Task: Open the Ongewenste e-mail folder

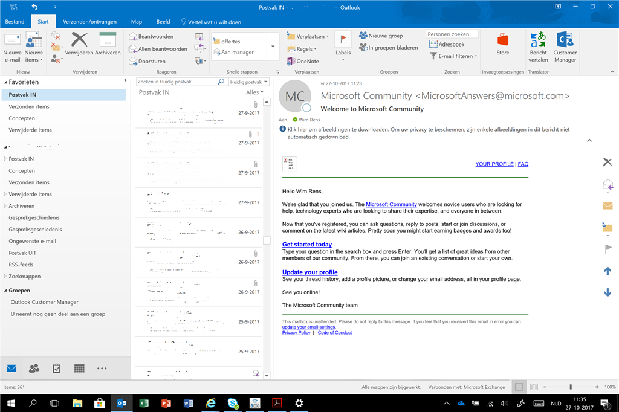Action: tap(33, 241)
